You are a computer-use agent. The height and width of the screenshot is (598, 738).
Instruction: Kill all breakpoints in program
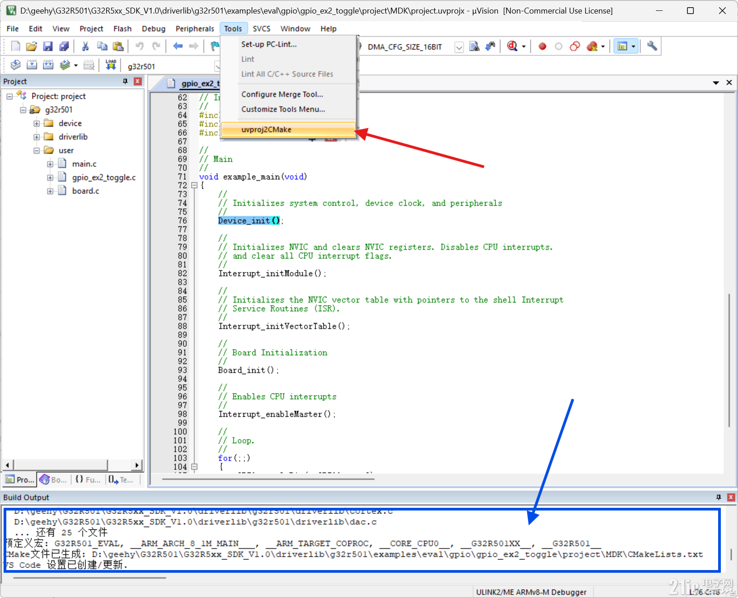click(x=591, y=46)
